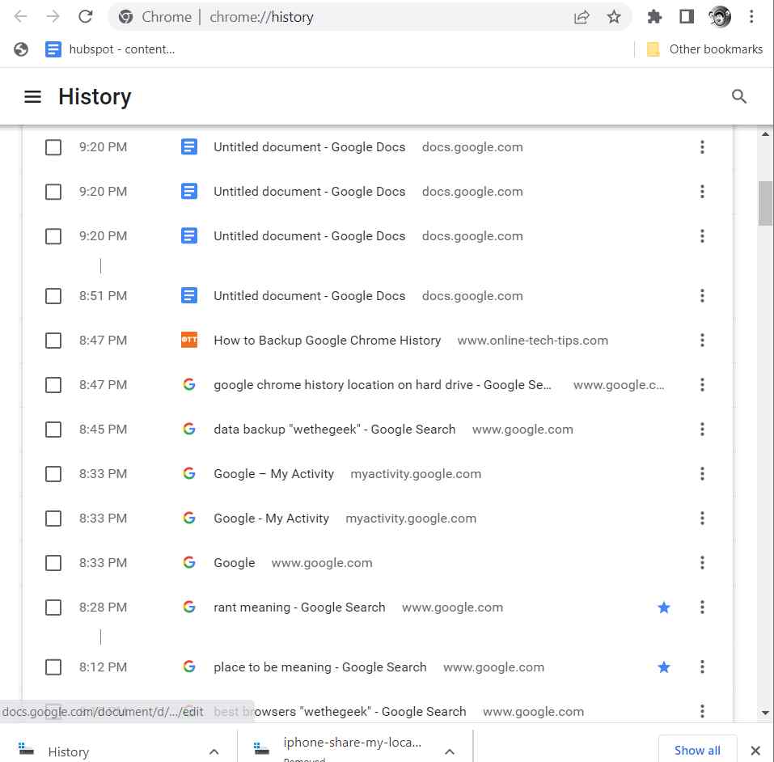Click the www.online-tech-tips.com domain text

533,341
